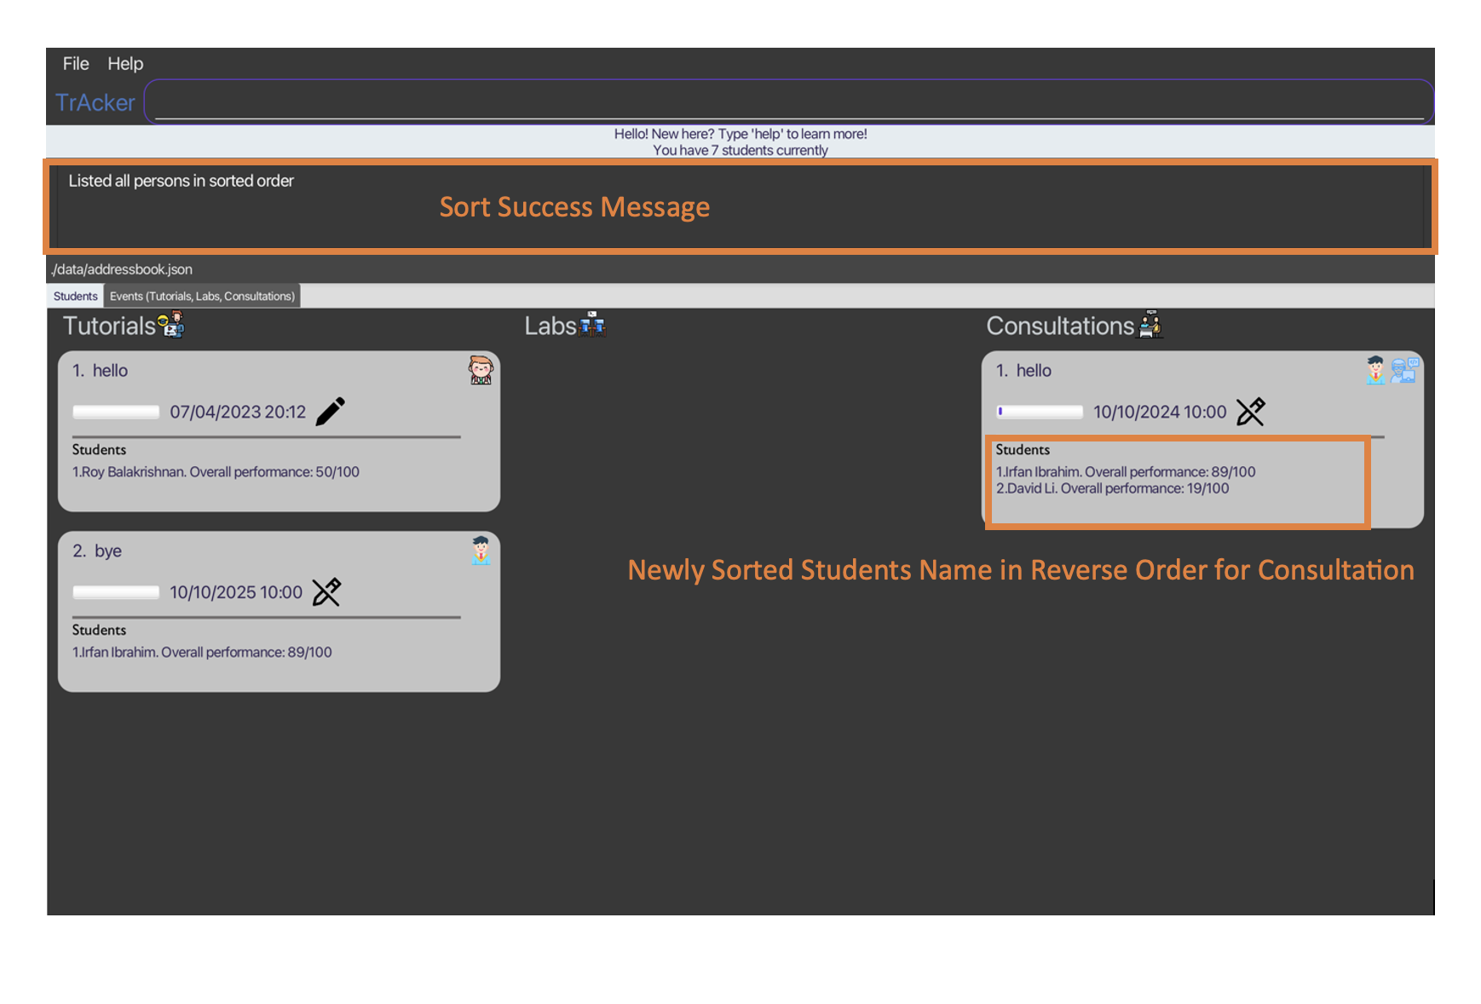Click the date 10/10/2024 10:00
Screen dimensions: 1481x1004
click(x=1160, y=413)
